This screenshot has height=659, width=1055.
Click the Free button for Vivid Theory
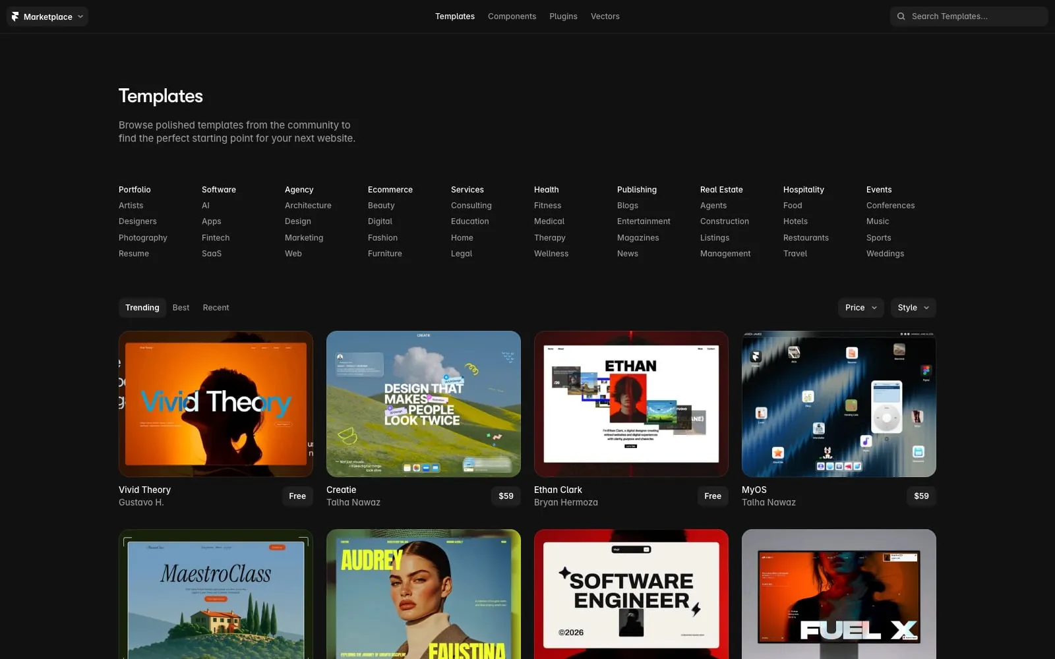tap(297, 496)
